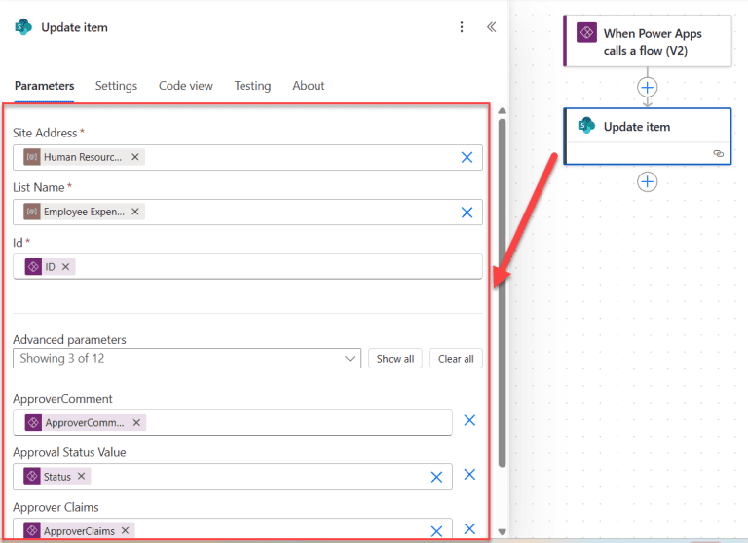Click the Advanced parameters label
The width and height of the screenshot is (748, 543).
tap(70, 339)
